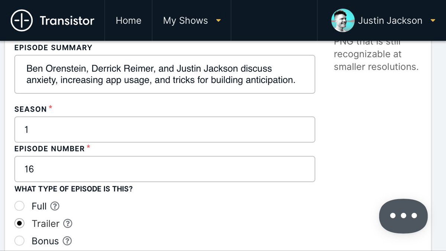Image resolution: width=446 pixels, height=251 pixels.
Task: Open the My Shows menu
Action: click(185, 20)
